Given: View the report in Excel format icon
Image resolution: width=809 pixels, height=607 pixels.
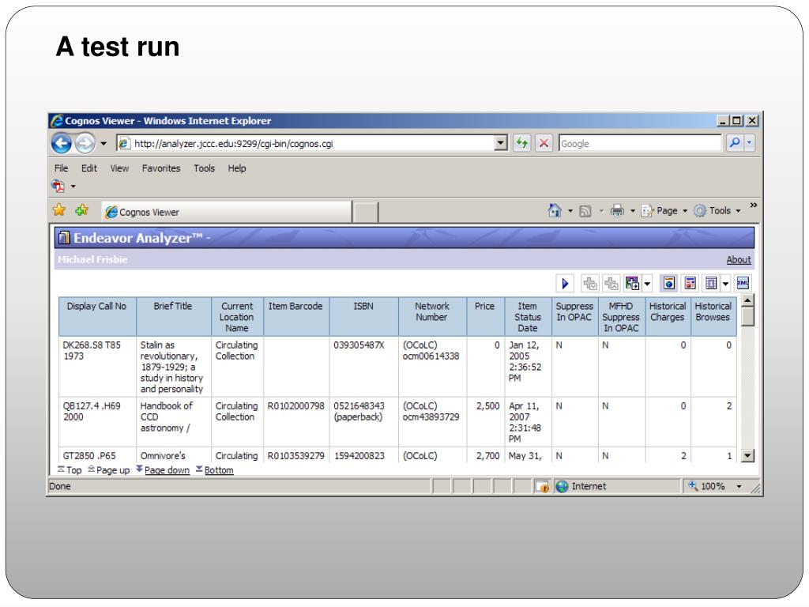Looking at the screenshot, I should coord(711,284).
